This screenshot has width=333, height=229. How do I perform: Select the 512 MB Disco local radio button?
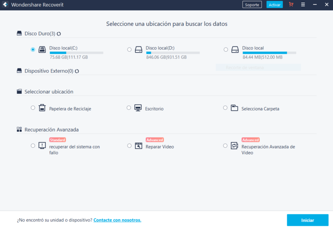pyautogui.click(x=226, y=49)
